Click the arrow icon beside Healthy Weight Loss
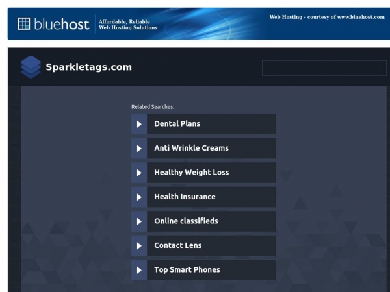390x292 pixels. pos(139,173)
